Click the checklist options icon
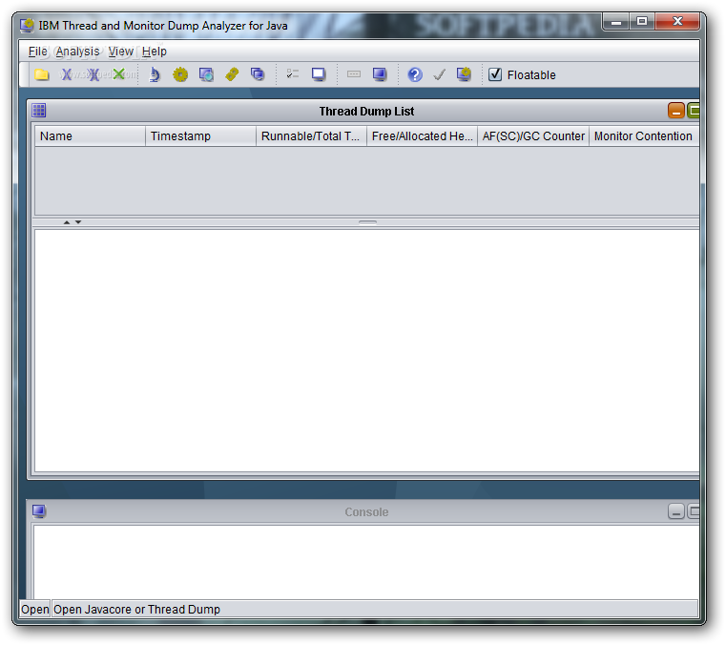 tap(293, 74)
